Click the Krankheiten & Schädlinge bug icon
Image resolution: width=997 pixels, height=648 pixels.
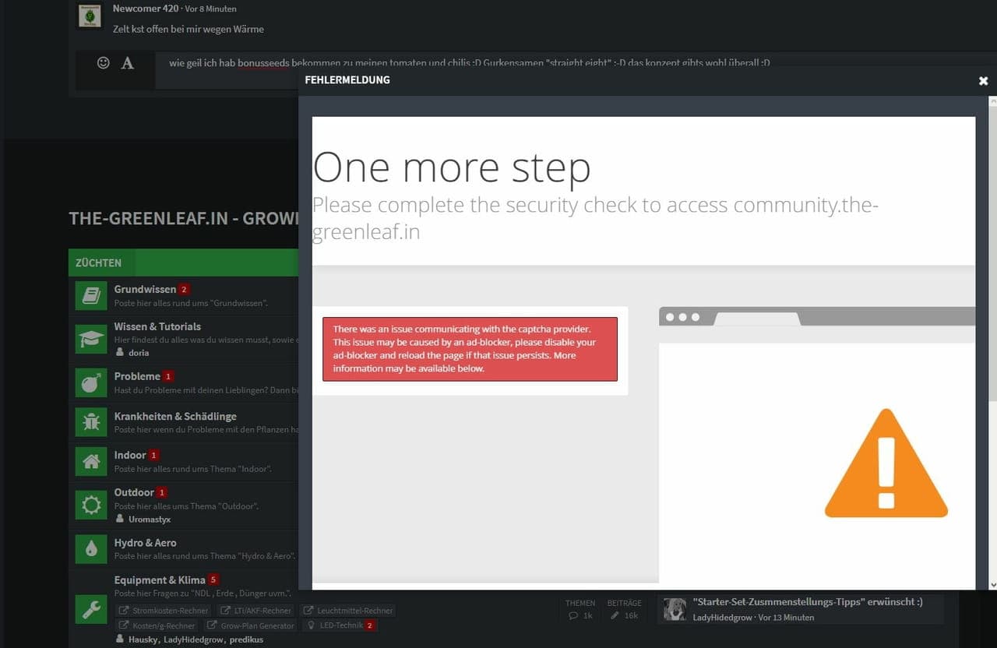(x=91, y=421)
